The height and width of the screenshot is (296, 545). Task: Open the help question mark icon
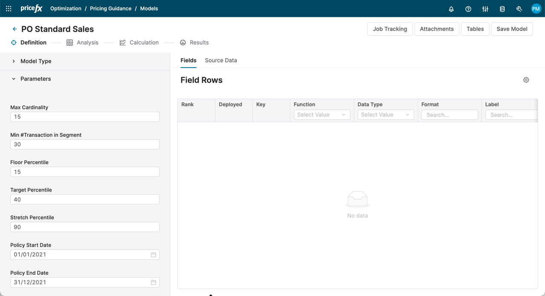pos(468,9)
